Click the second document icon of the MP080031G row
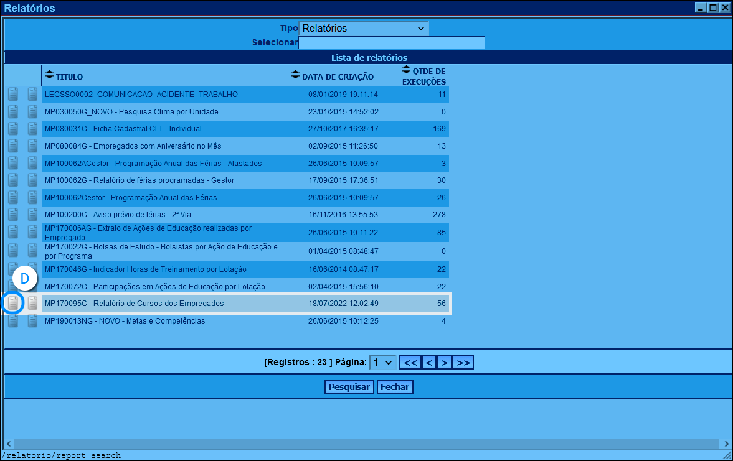Image resolution: width=733 pixels, height=461 pixels. (33, 129)
